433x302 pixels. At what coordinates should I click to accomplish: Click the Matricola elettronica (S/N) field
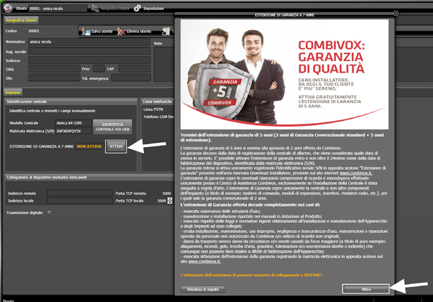73,131
